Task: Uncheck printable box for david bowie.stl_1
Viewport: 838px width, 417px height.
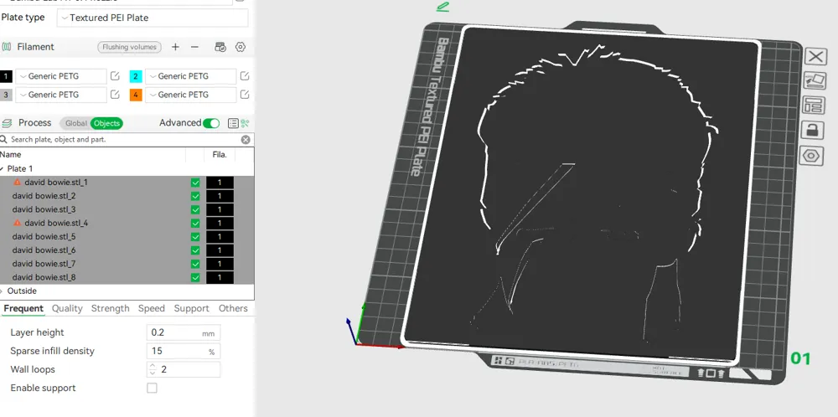Action: 195,183
